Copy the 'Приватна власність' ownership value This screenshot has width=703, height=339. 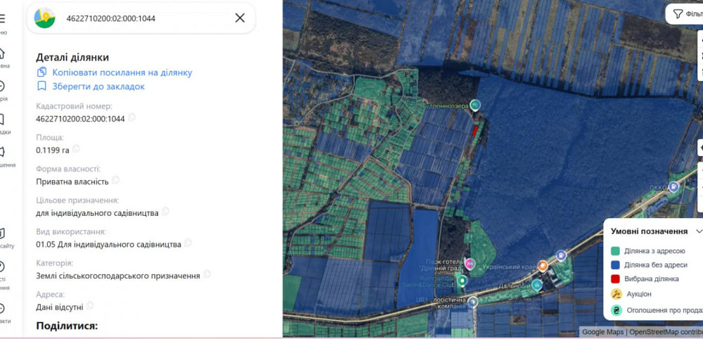[x=115, y=181]
